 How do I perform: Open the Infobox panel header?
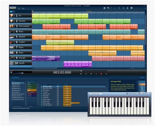point(142,77)
